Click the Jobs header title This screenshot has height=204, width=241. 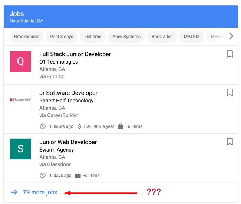coord(17,14)
